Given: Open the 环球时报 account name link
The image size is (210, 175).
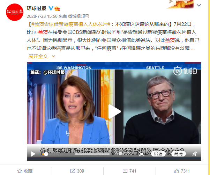Looking at the screenshot, I should [36, 8].
